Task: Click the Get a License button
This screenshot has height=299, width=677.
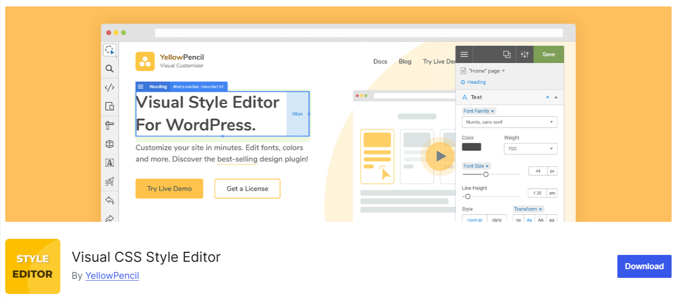Action: click(x=247, y=189)
